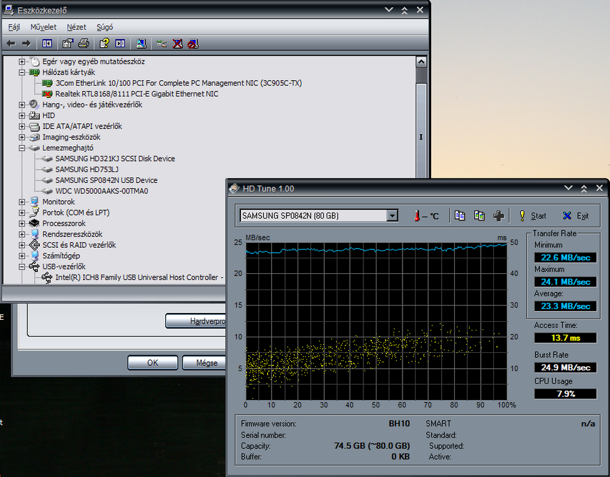Expand the Portok (COM és LPT) node
Screen dimensions: 610x477
tap(22, 213)
